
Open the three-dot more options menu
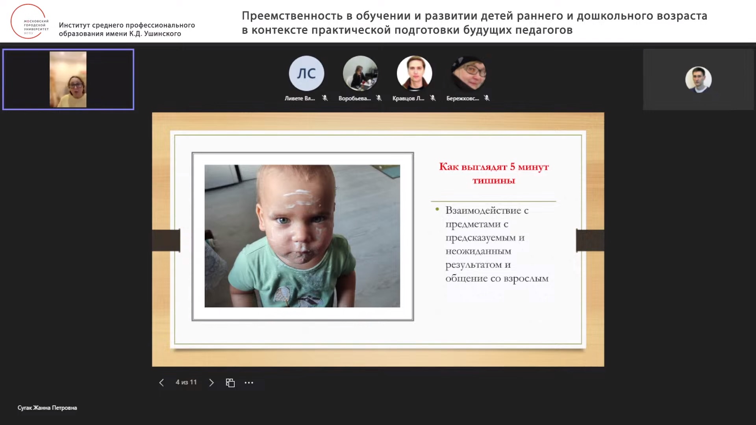248,382
